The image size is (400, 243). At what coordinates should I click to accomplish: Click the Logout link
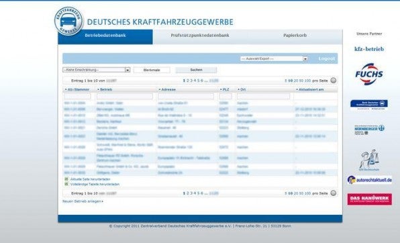tap(327, 58)
